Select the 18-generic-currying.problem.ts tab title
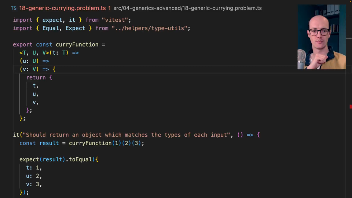The image size is (352, 198). pyautogui.click(x=62, y=8)
